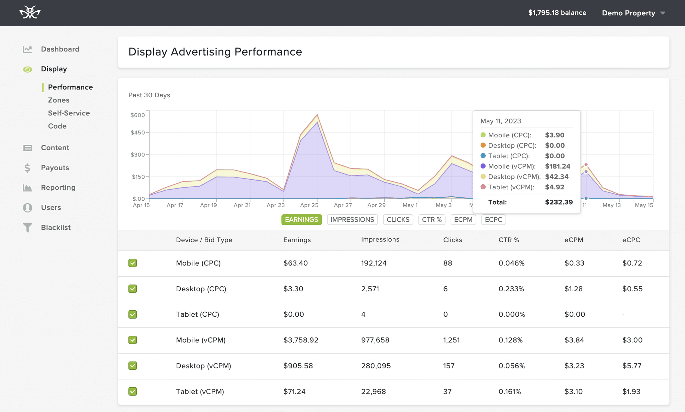Open Dashboard via chart icon
Viewport: 685px width, 412px height.
tap(27, 49)
